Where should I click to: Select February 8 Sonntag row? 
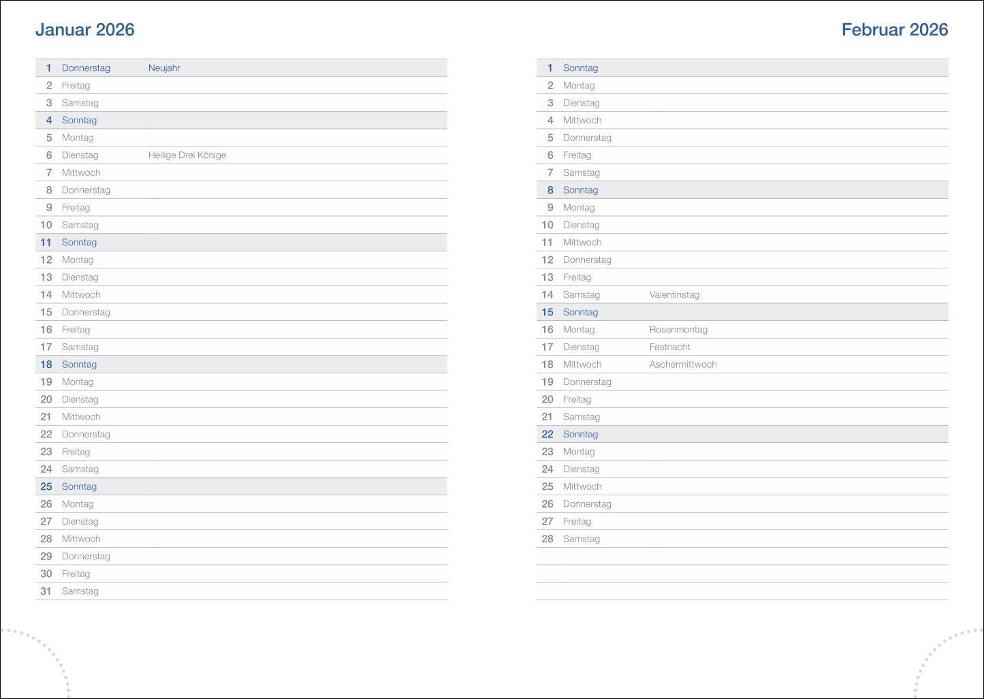(742, 190)
